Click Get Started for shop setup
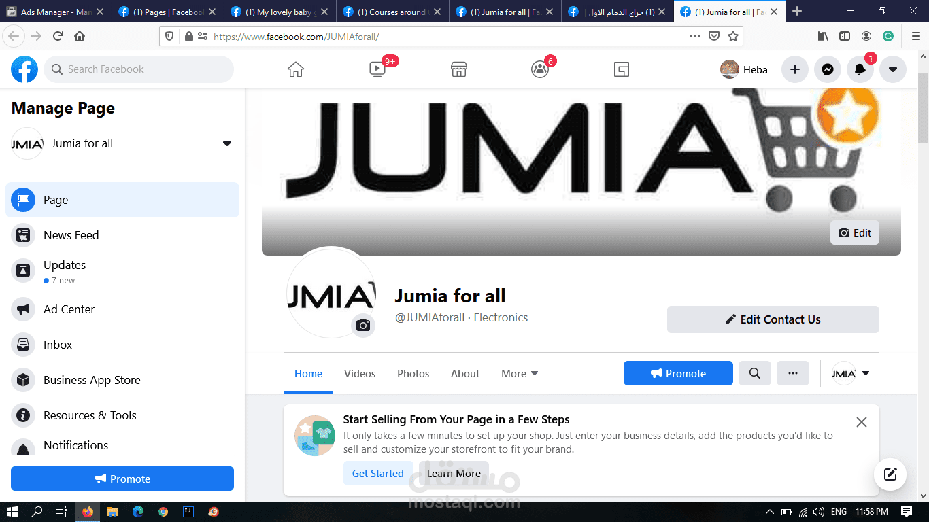The width and height of the screenshot is (929, 522). pyautogui.click(x=378, y=473)
